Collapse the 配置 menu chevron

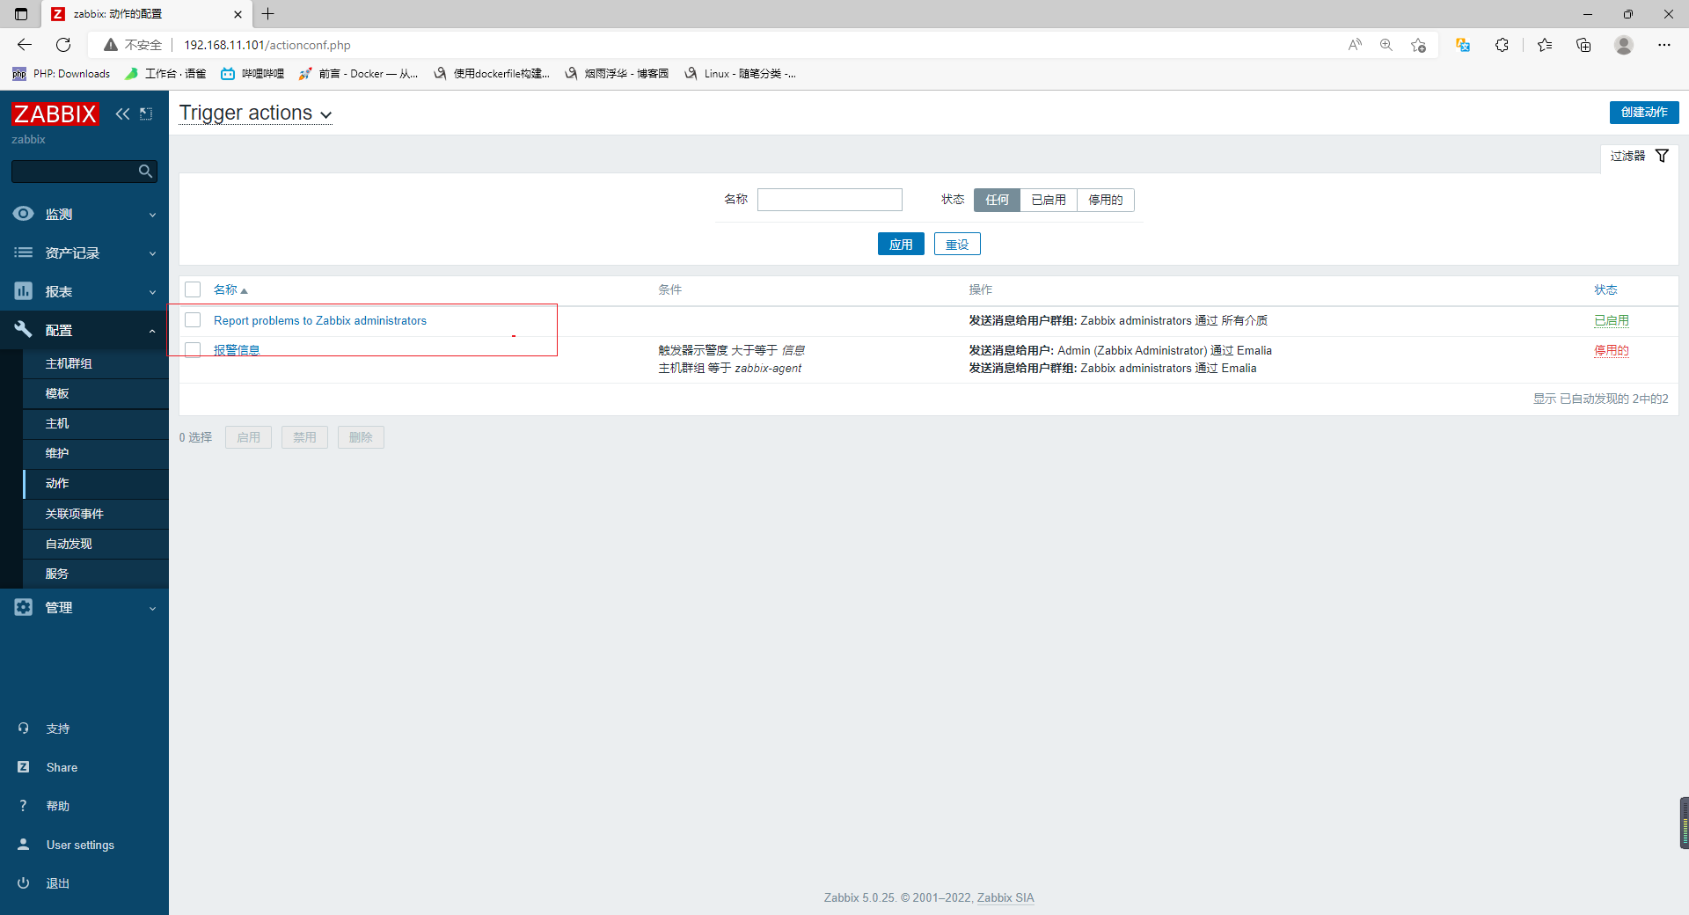point(152,331)
